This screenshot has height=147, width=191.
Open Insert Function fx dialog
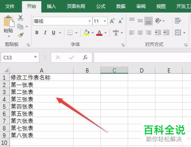point(85,57)
